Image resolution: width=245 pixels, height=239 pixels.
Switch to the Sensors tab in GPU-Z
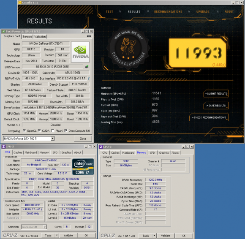pyautogui.click(x=27, y=37)
